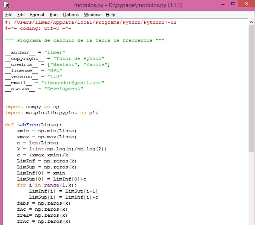The width and height of the screenshot is (255, 225).
Task: Click the 'import matplotlib.pyplot as plt' line
Action: pos(52,113)
